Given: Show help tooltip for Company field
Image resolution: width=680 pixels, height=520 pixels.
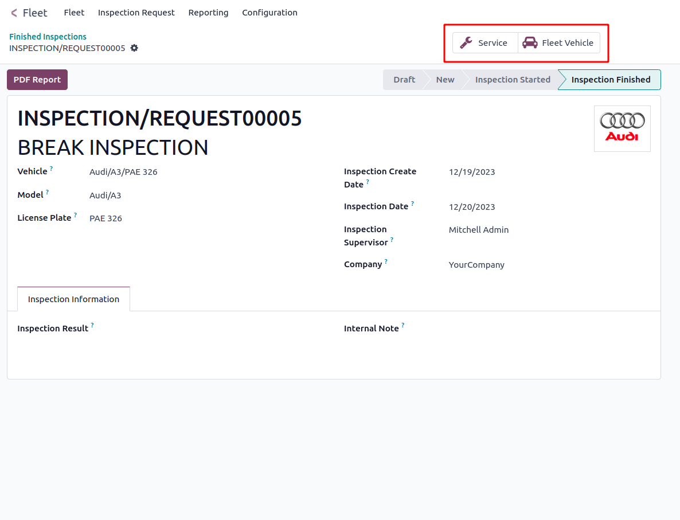Looking at the screenshot, I should (386, 261).
